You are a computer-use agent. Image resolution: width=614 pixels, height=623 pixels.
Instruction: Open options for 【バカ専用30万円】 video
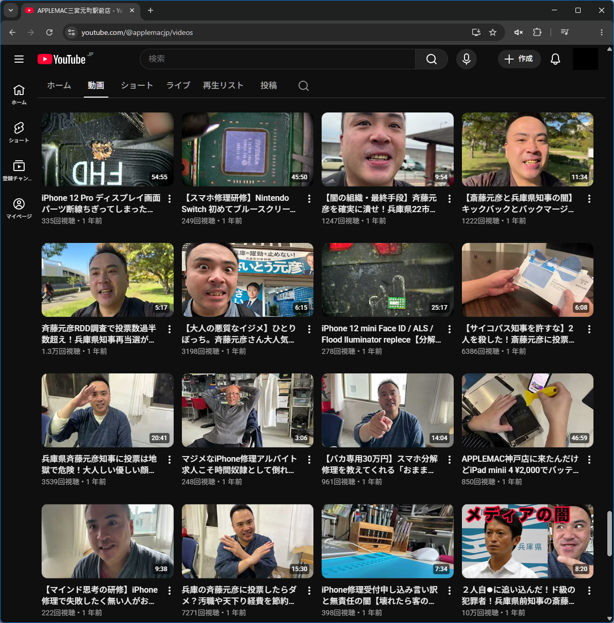coord(450,460)
